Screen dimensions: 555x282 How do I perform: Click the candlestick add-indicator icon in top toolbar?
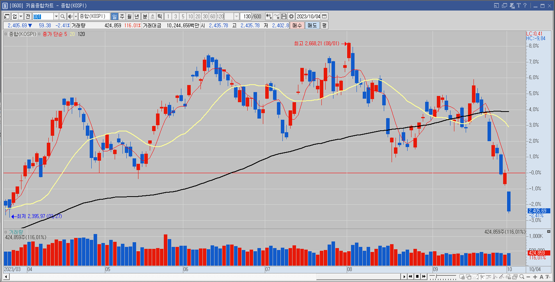coord(269,16)
